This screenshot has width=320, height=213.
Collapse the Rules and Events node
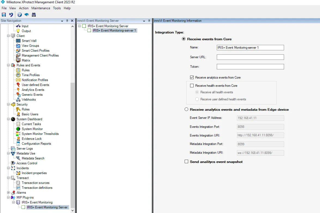(x=8, y=65)
